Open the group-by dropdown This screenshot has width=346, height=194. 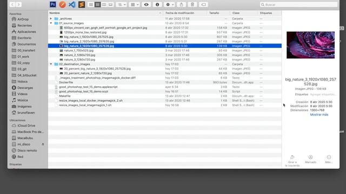coord(134,4)
